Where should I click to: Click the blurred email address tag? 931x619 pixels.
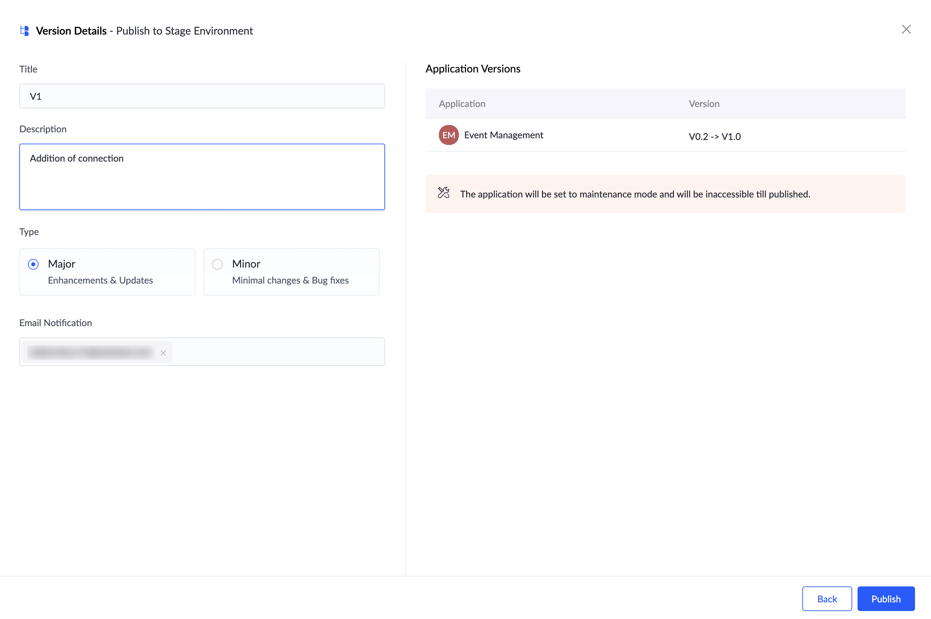[x=91, y=352]
